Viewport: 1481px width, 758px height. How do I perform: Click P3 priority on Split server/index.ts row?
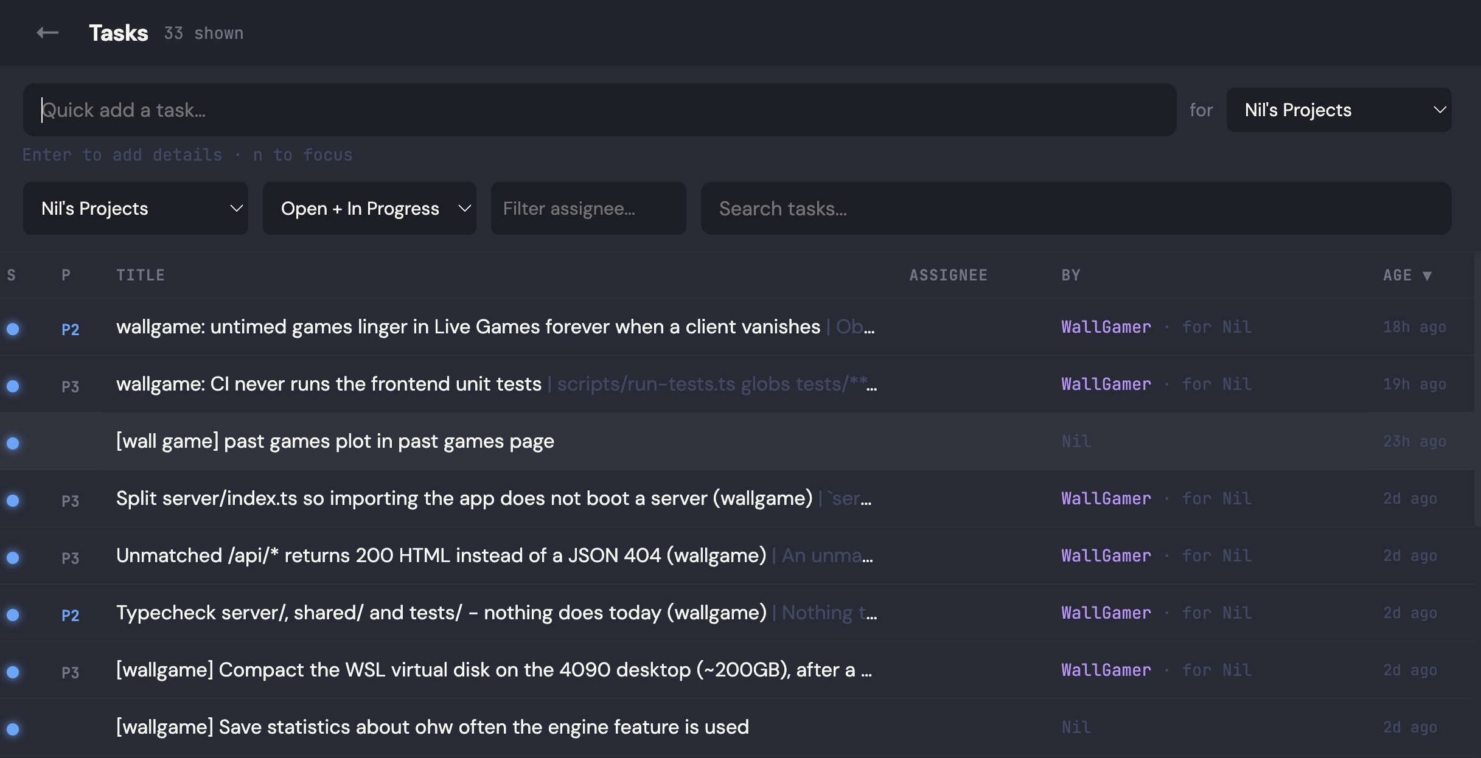point(71,501)
